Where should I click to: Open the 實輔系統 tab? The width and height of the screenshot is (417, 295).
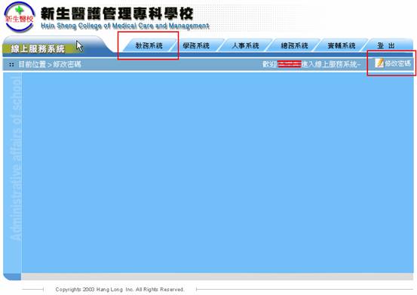tap(342, 45)
